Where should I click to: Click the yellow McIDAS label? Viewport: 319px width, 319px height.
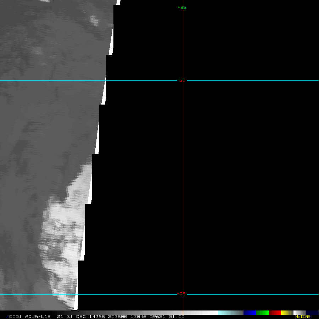pyautogui.click(x=303, y=317)
